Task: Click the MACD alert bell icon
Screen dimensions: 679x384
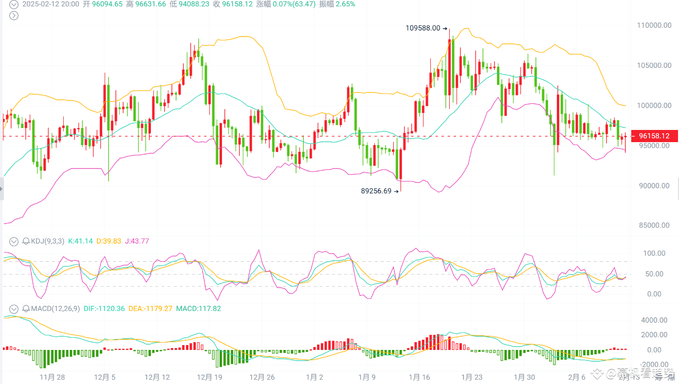Action: click(25, 309)
